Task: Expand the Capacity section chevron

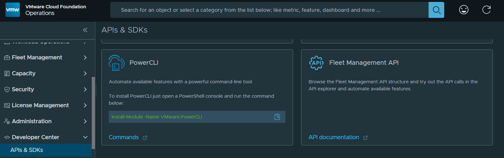Action: tap(85, 73)
